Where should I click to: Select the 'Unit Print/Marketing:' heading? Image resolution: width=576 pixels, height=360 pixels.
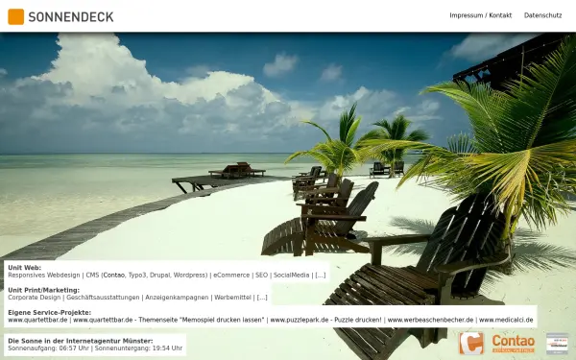(x=43, y=290)
